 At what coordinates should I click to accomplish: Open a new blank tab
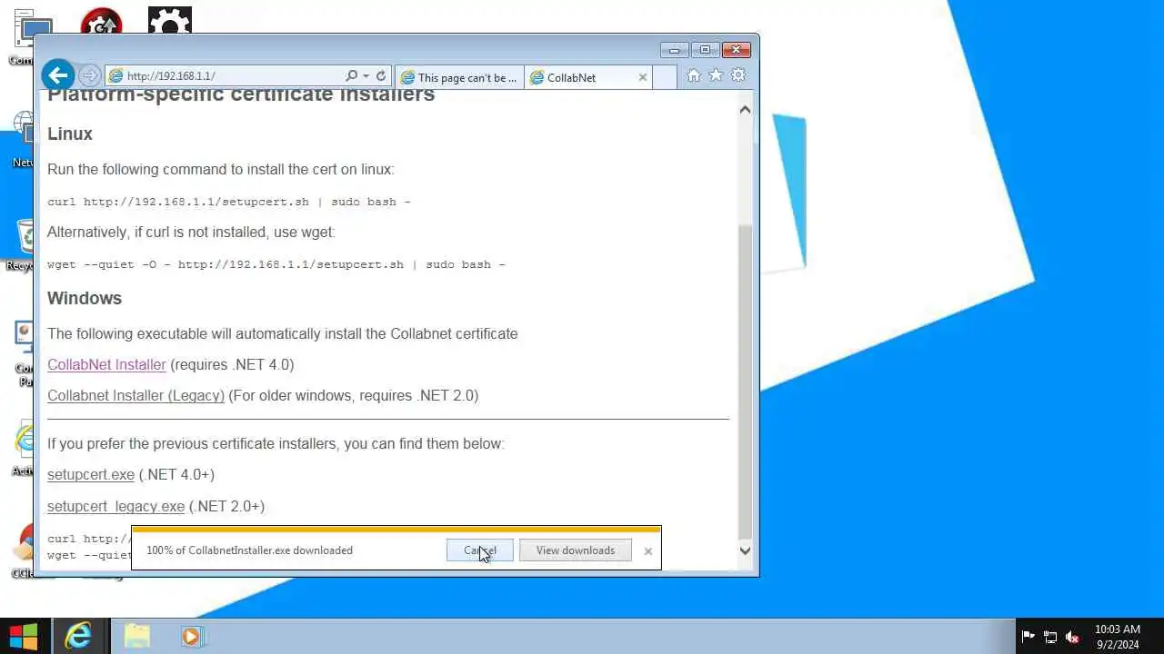(665, 77)
